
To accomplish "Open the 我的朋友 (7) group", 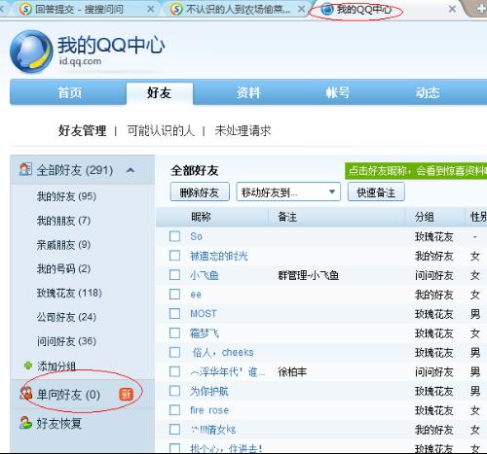I will [x=63, y=221].
